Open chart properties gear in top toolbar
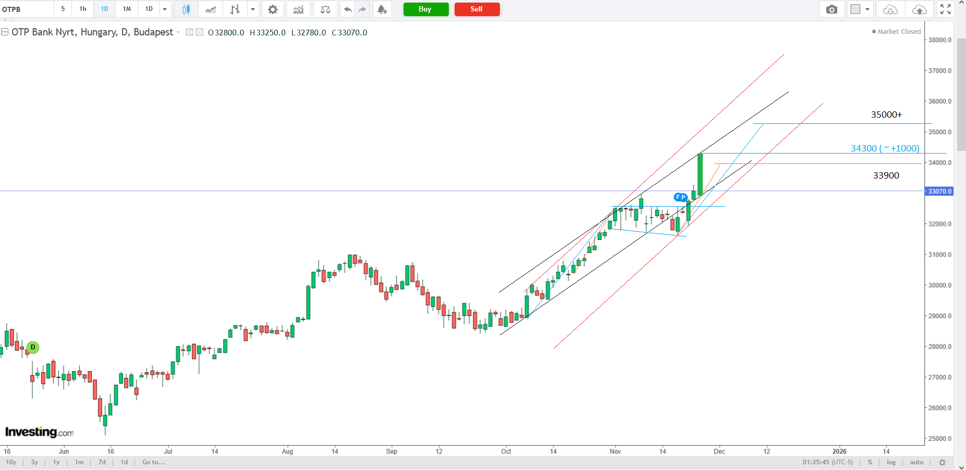Screen dimensions: 966x470 pos(273,9)
